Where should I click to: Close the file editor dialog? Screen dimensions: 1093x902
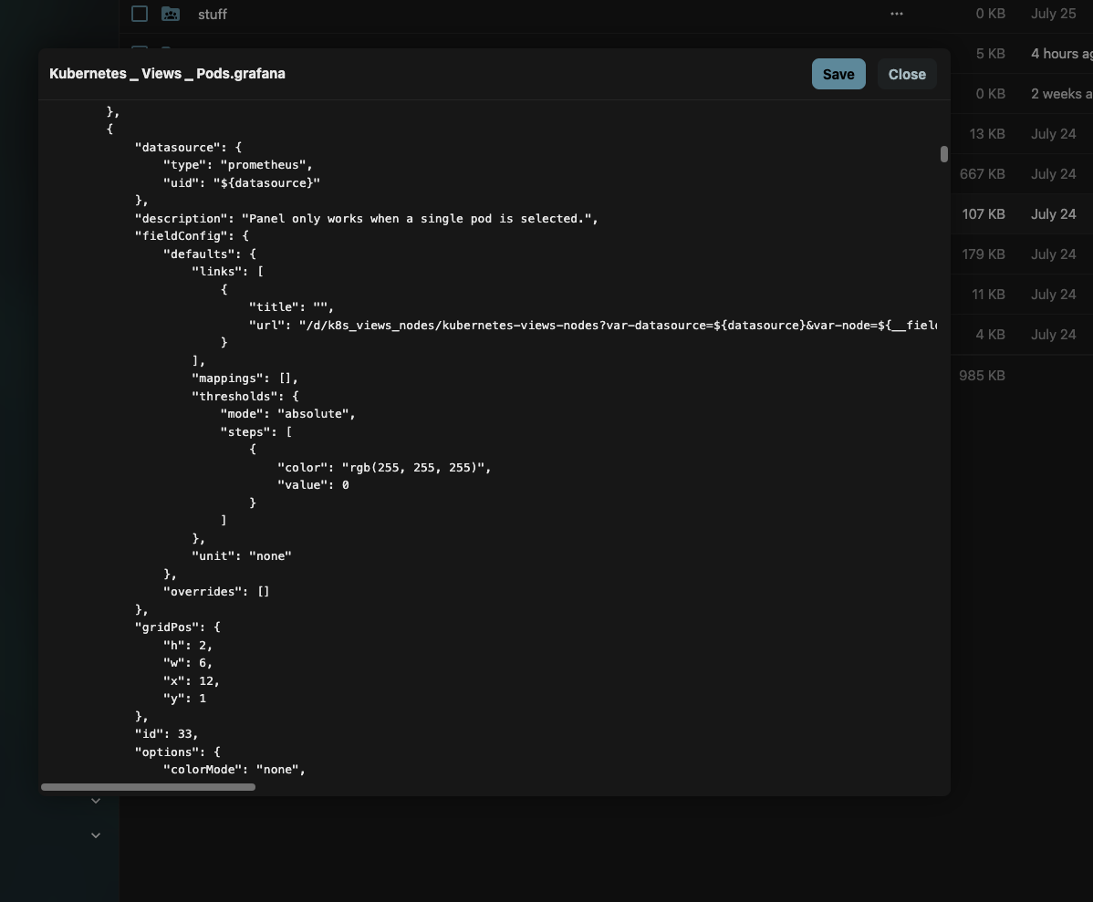coord(906,74)
